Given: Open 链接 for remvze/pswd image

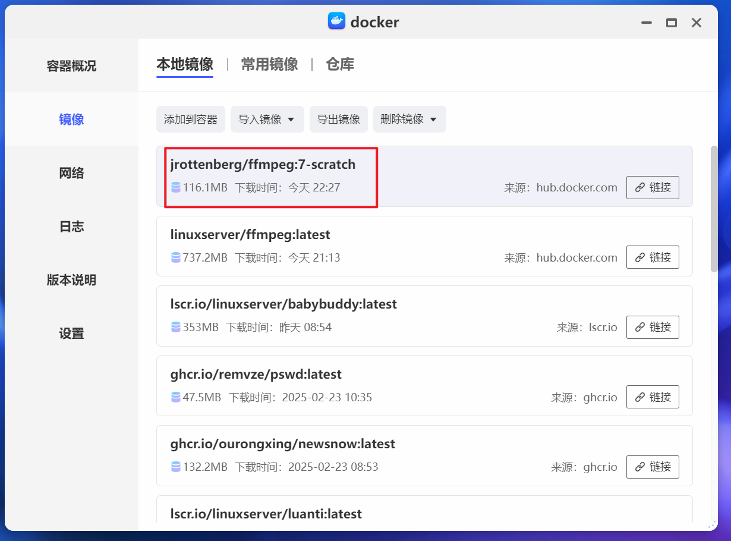Looking at the screenshot, I should (x=653, y=397).
